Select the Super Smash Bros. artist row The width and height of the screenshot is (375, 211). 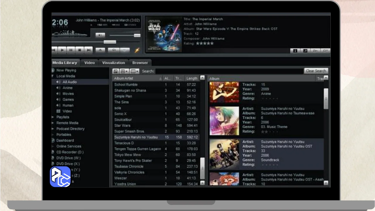pyautogui.click(x=156, y=132)
